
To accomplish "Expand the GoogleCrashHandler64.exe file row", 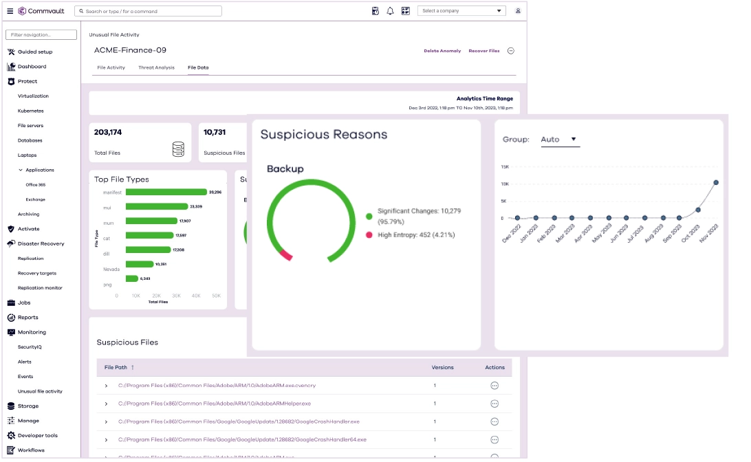I will (x=107, y=440).
